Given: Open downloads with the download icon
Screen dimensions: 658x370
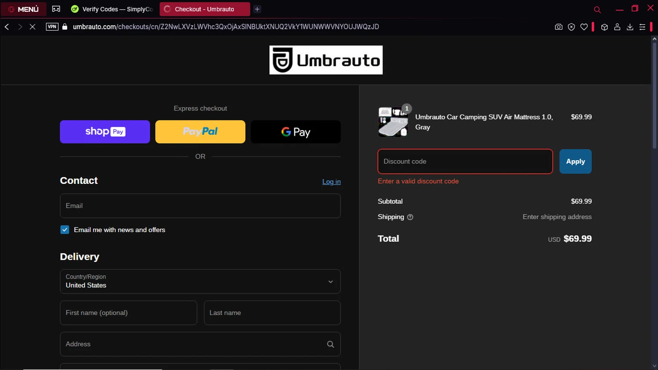Looking at the screenshot, I should 630,27.
